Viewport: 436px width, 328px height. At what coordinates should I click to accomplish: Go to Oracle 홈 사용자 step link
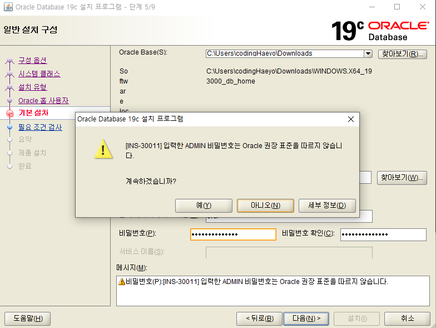[x=43, y=100]
